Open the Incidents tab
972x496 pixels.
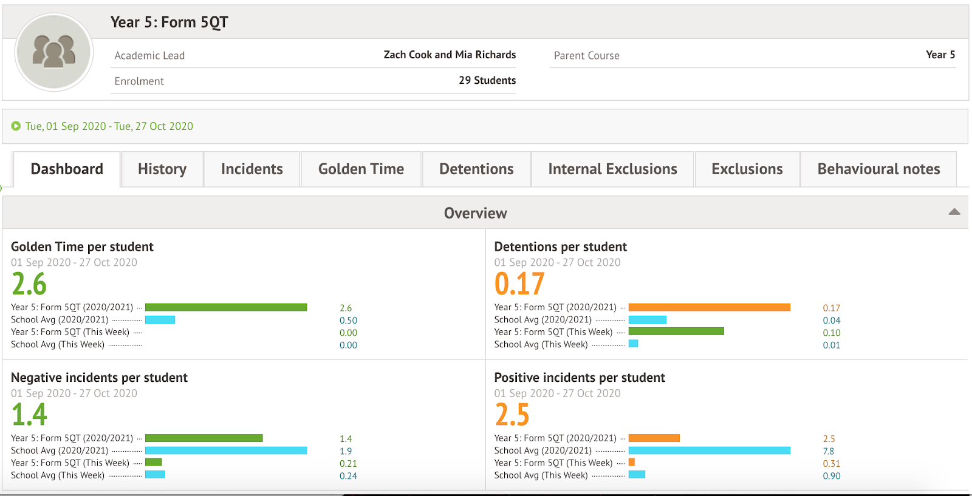252,169
